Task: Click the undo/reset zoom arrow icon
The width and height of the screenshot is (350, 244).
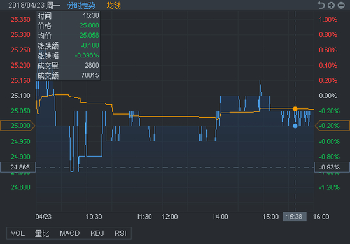Action: tap(321, 5)
